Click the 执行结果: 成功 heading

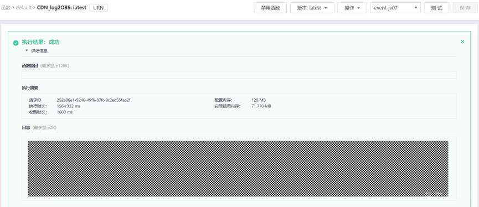point(40,42)
